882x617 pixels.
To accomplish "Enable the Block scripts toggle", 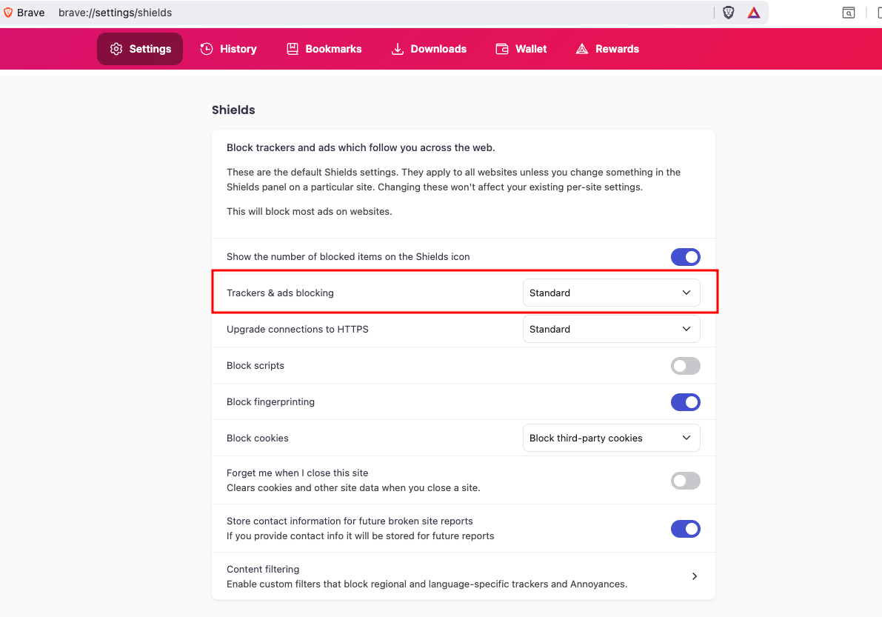I will pos(685,366).
